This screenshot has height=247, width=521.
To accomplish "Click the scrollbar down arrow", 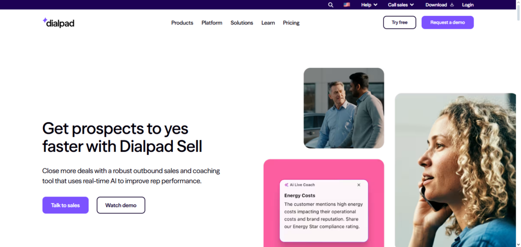I will click(x=518, y=244).
